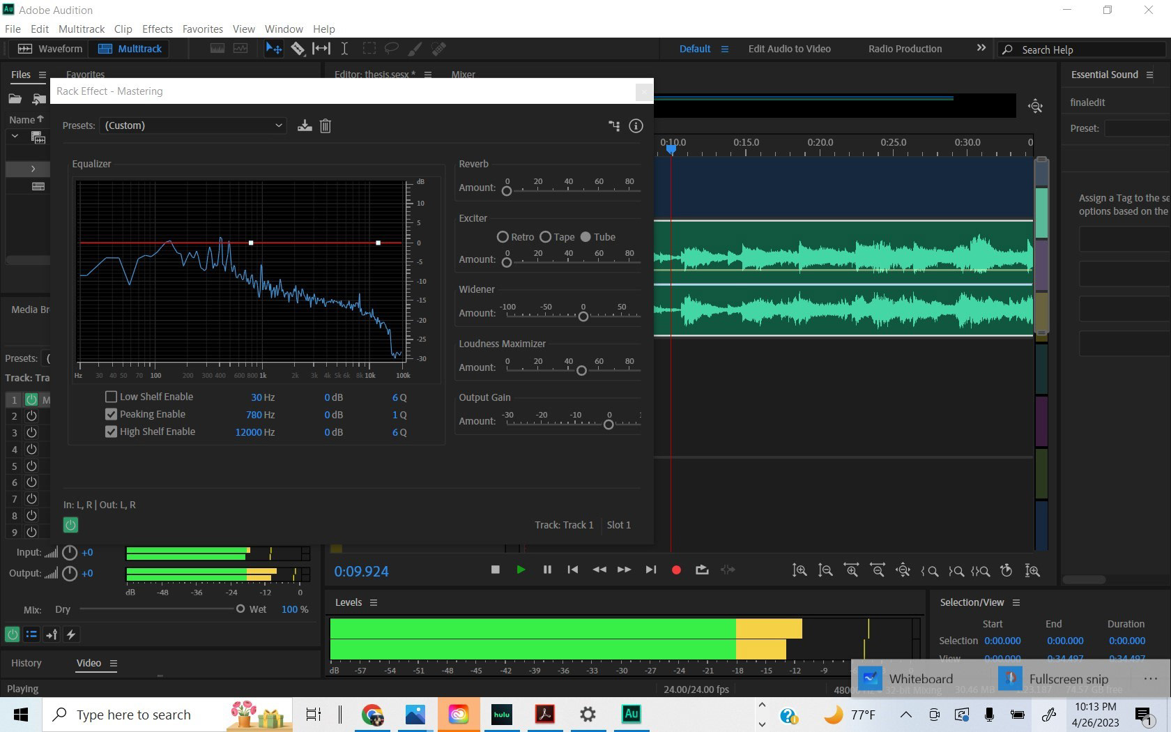This screenshot has width=1171, height=732.
Task: Pause the playback
Action: click(x=547, y=570)
